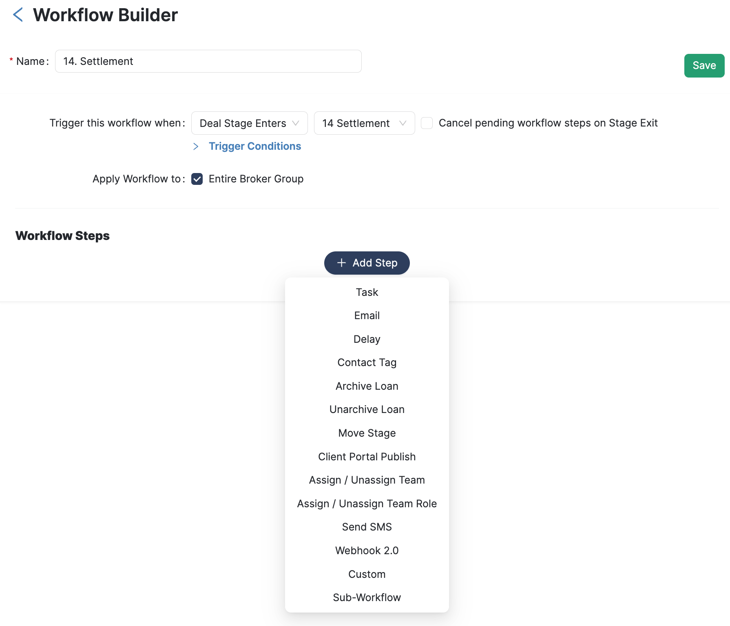Click the back arrow beside Workflow Builder
730x626 pixels.
18,15
